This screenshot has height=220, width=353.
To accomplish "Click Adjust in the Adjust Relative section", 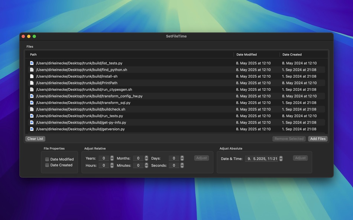I will tap(201, 158).
